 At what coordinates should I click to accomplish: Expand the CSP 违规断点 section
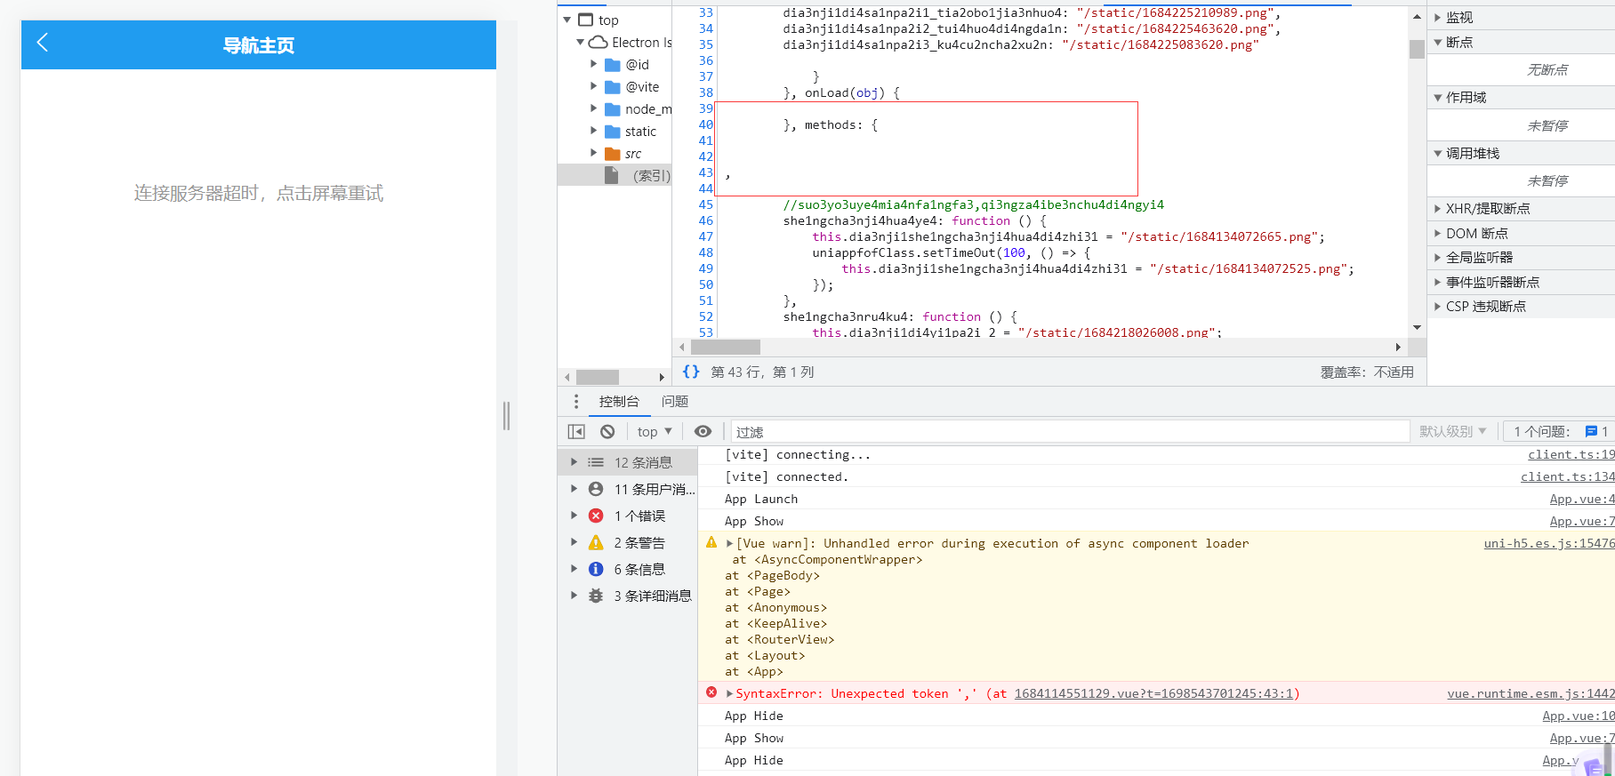click(1438, 306)
